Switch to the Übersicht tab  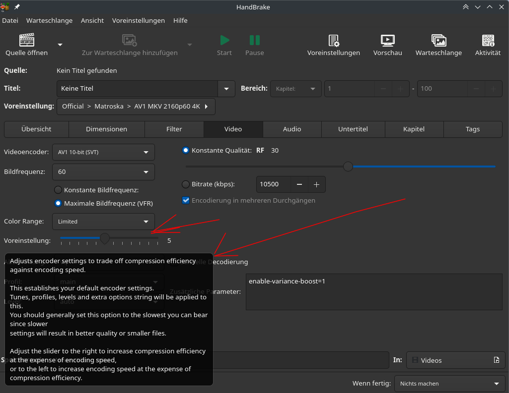coord(36,129)
